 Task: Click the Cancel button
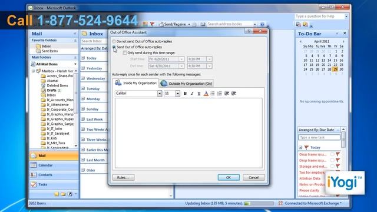pyautogui.click(x=254, y=178)
